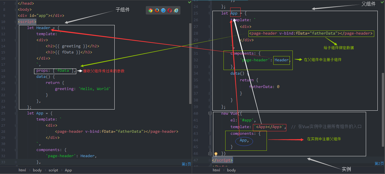Open the page in Internet Explorer
The width and height of the screenshot is (385, 174).
(x=176, y=10)
